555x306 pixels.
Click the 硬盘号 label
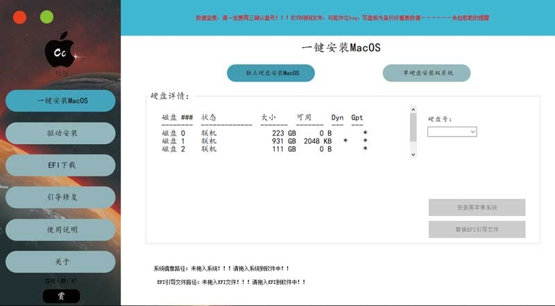[440, 119]
